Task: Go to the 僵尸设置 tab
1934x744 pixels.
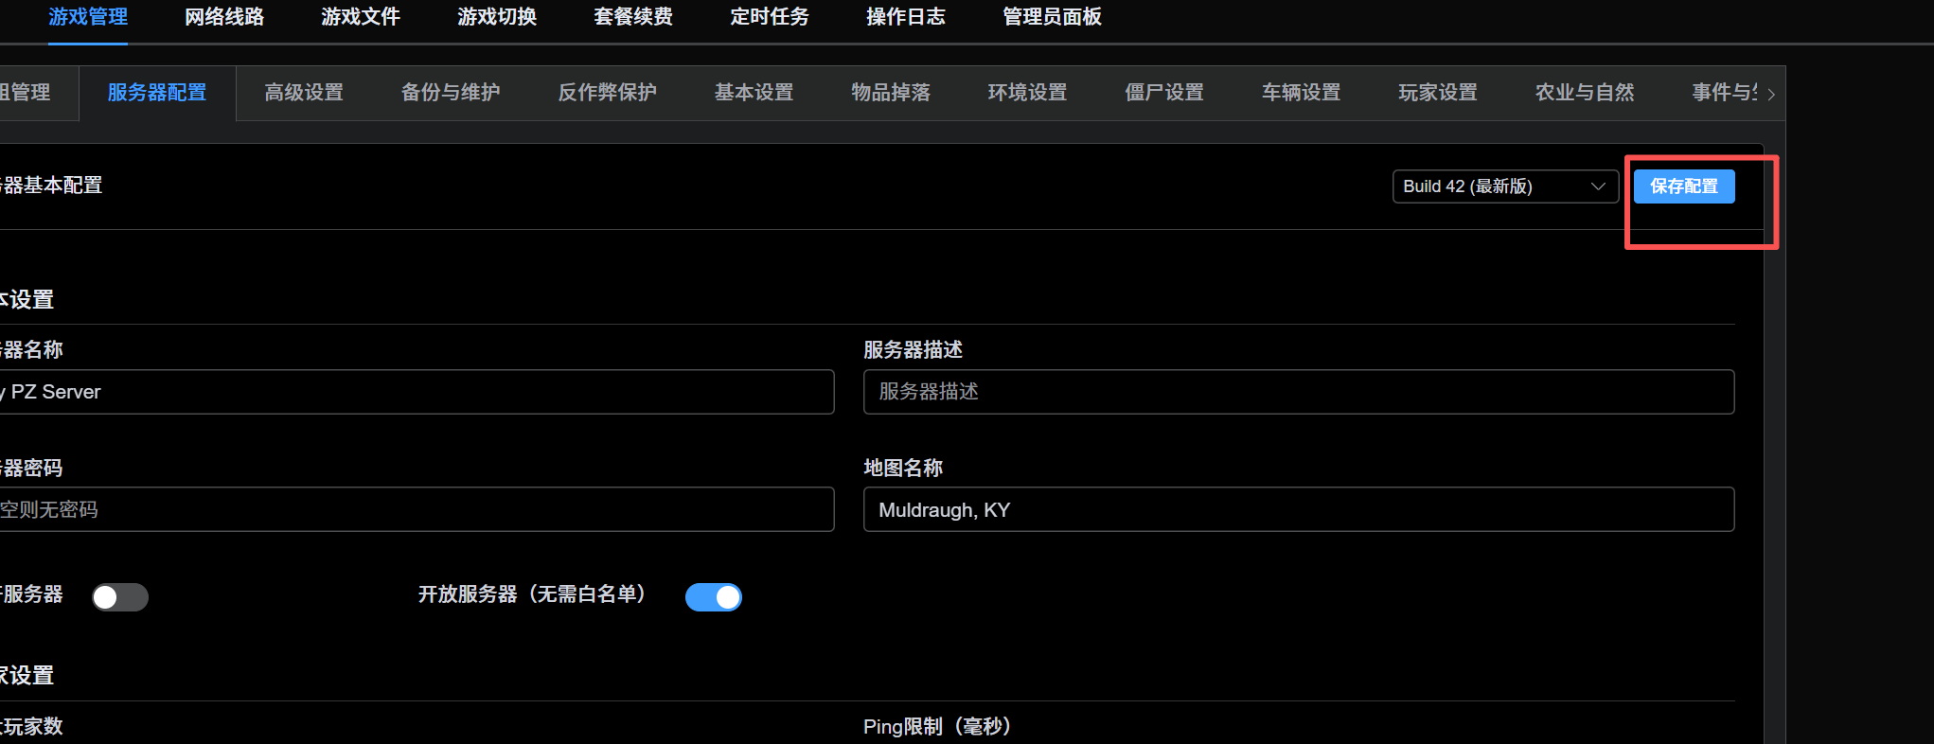Action: [x=1163, y=93]
